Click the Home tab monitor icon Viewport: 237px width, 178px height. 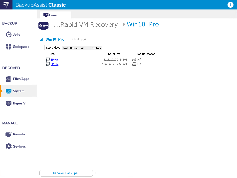(x=46, y=15)
